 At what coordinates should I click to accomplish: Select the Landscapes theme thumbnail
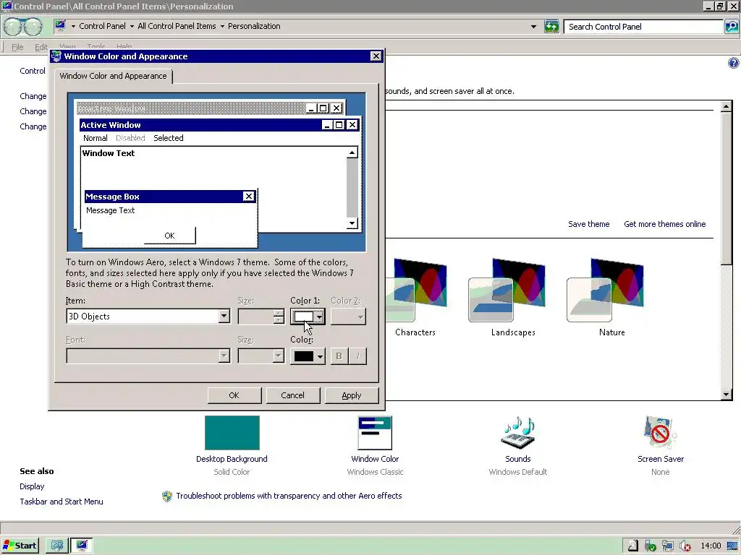(x=507, y=291)
